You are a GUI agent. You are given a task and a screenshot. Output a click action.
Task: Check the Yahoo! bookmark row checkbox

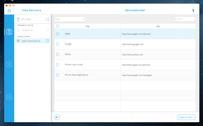(58, 54)
